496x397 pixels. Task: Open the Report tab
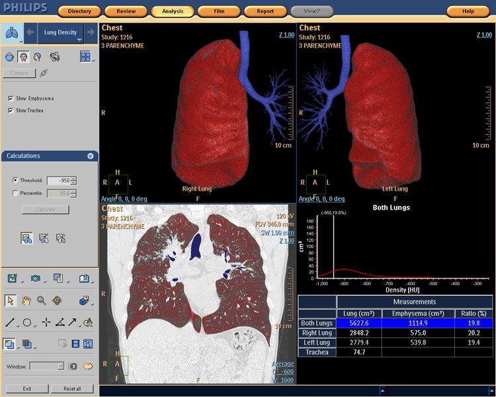[265, 11]
